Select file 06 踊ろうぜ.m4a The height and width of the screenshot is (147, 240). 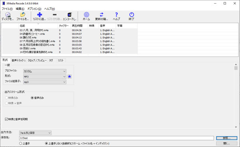tap(28, 37)
